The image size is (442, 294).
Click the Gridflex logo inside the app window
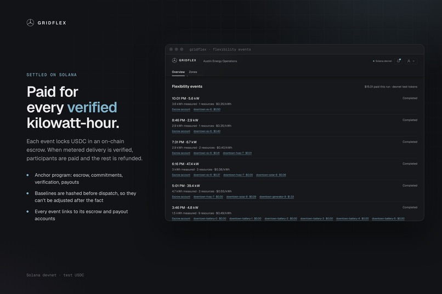(184, 60)
